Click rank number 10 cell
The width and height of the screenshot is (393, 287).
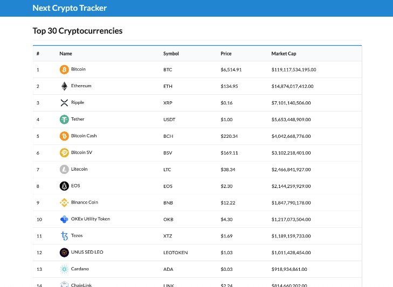pos(39,219)
